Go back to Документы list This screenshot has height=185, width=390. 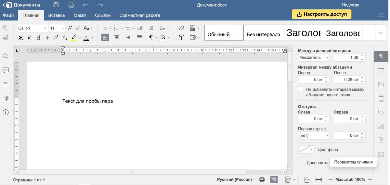tap(21, 5)
